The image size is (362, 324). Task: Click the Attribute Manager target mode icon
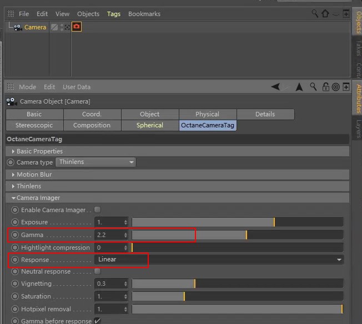click(x=336, y=87)
